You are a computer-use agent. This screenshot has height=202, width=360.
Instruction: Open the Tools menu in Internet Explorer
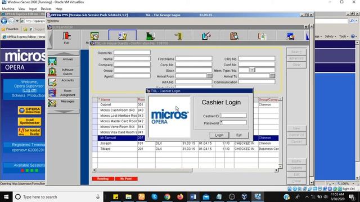click(344, 36)
